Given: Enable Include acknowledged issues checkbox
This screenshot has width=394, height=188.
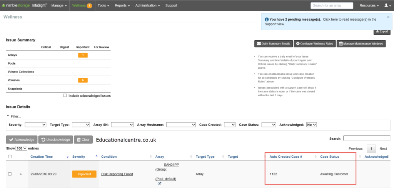Looking at the screenshot, I should click(x=65, y=96).
